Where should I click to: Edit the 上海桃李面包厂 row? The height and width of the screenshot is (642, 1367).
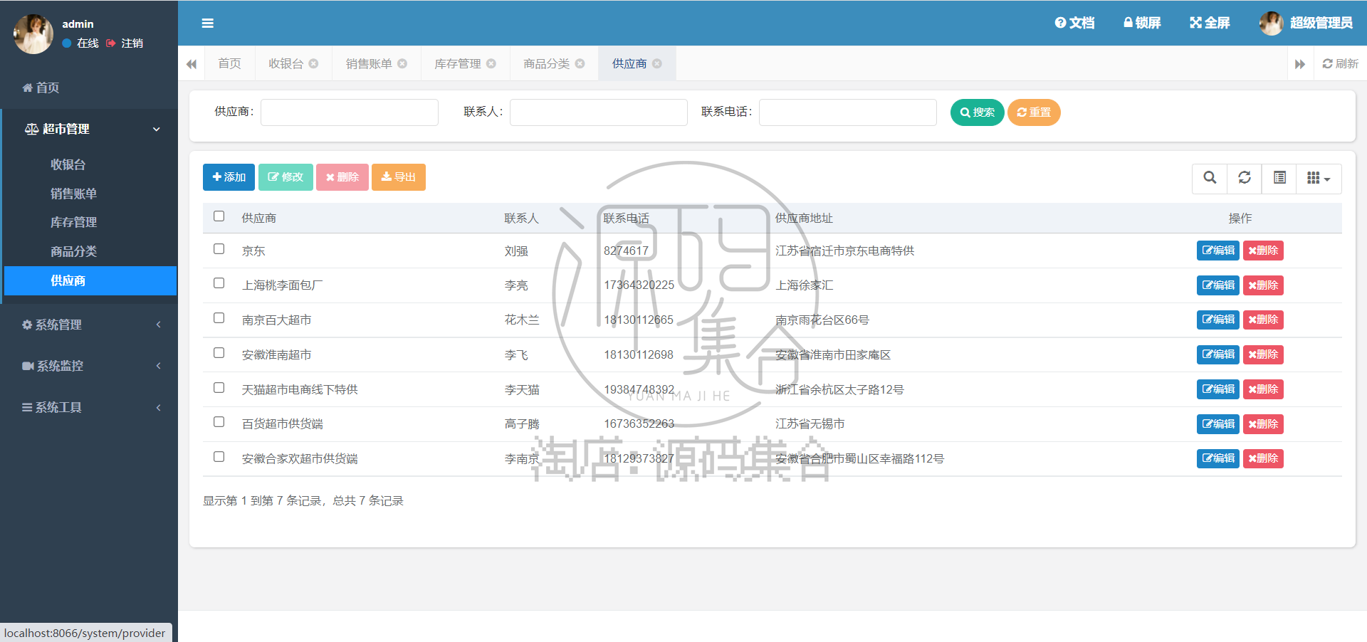(x=1218, y=285)
